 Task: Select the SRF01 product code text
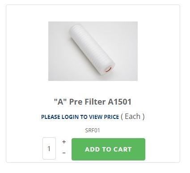[93, 131]
